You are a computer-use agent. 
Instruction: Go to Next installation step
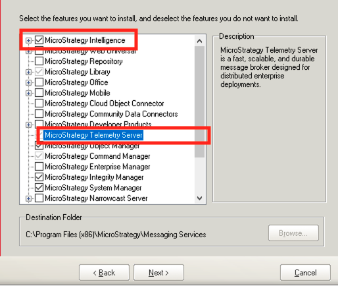click(158, 273)
